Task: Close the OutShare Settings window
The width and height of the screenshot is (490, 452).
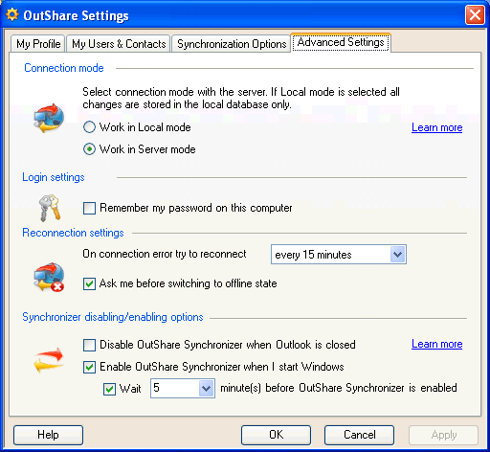Action: [x=475, y=15]
